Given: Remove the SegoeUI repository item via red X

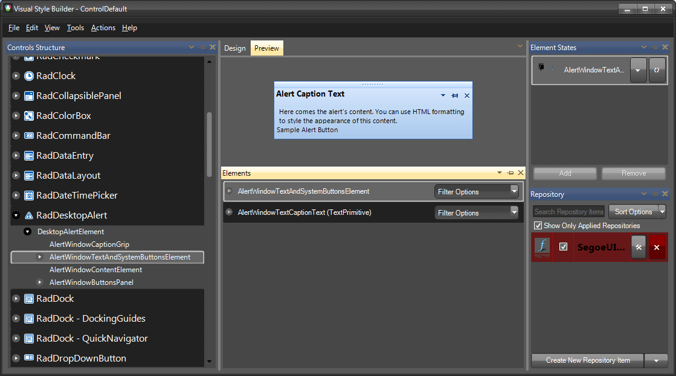Looking at the screenshot, I should tap(658, 247).
